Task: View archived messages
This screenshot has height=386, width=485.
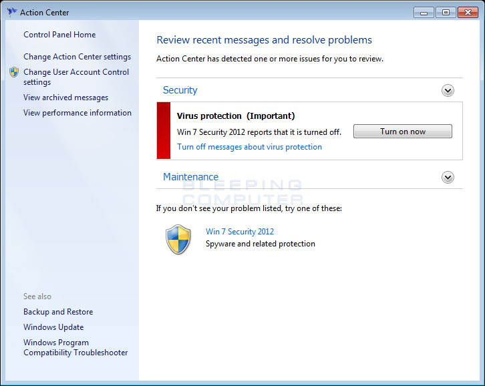Action: [65, 98]
